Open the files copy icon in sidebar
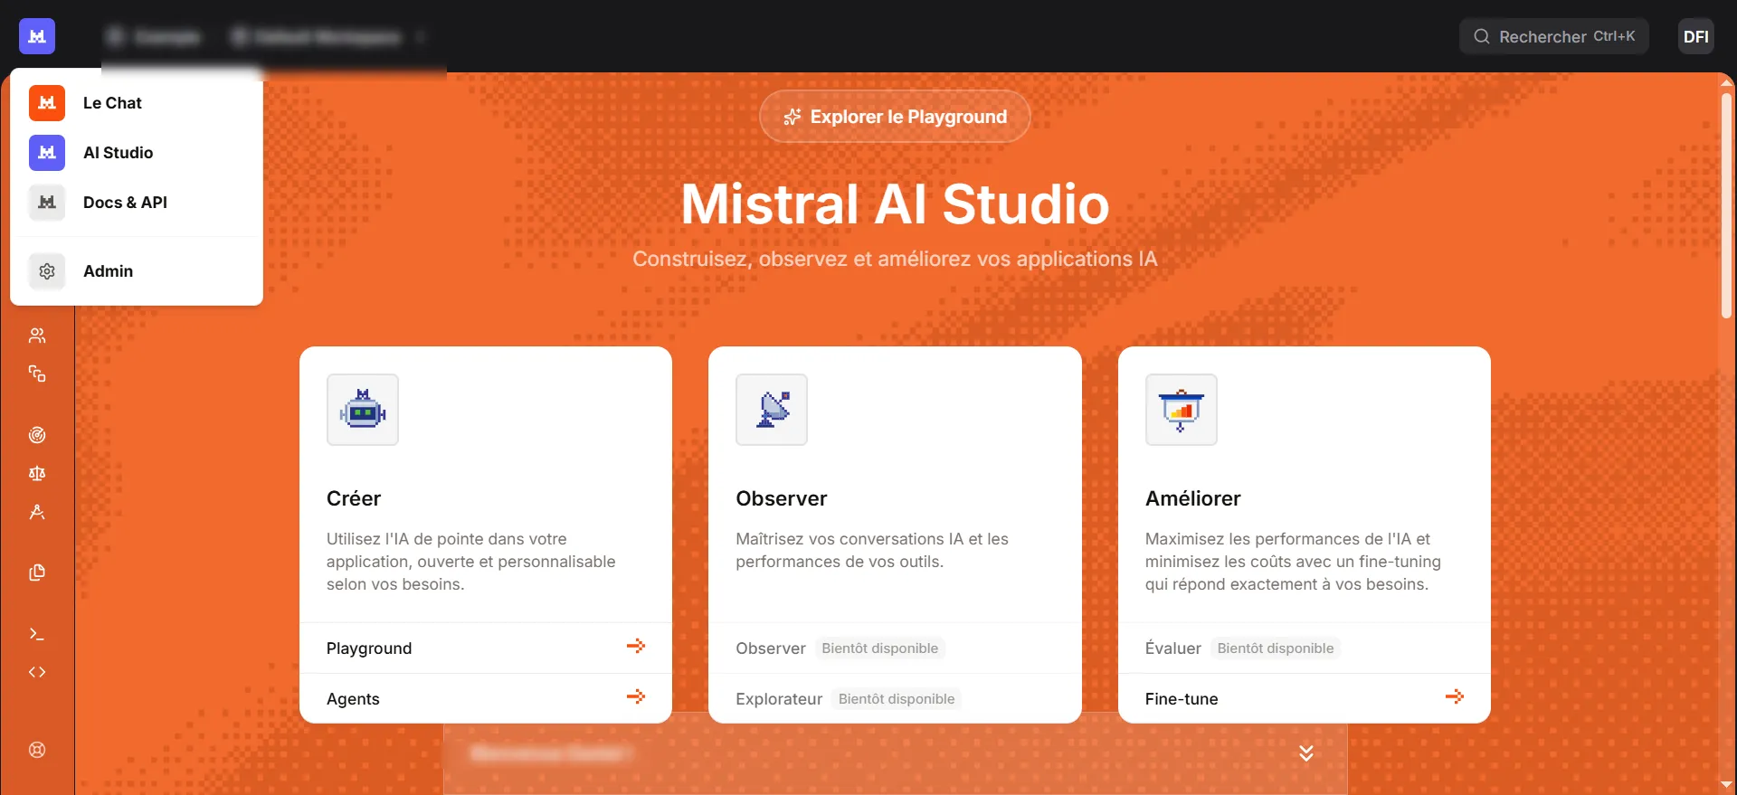 coord(37,573)
